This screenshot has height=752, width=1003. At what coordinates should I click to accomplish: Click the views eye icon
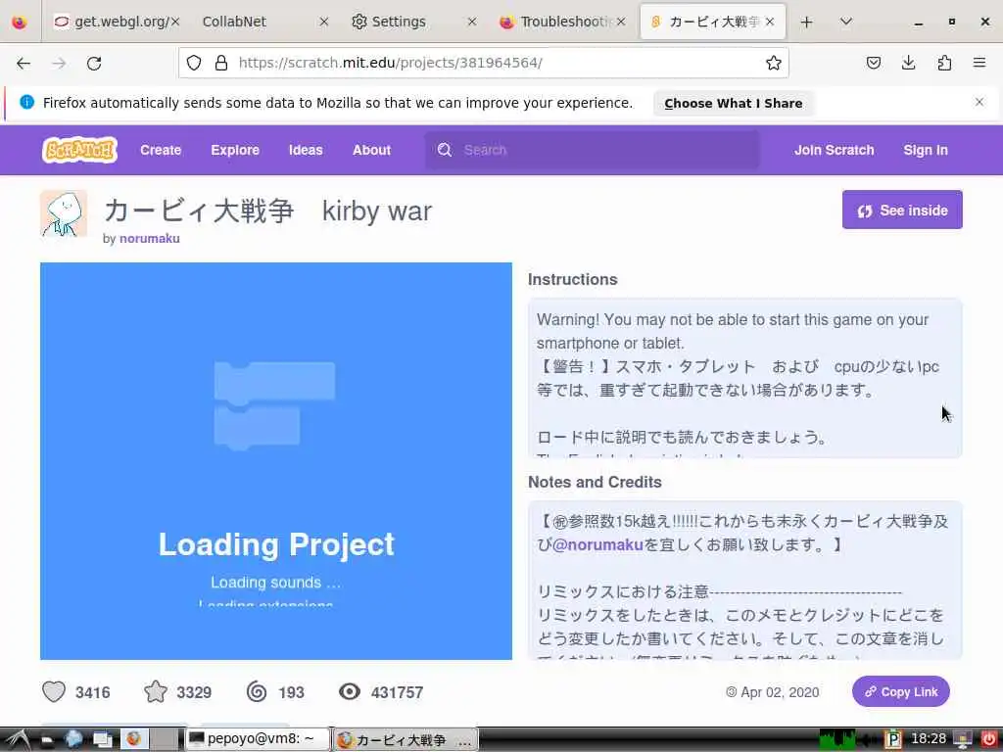click(x=350, y=691)
